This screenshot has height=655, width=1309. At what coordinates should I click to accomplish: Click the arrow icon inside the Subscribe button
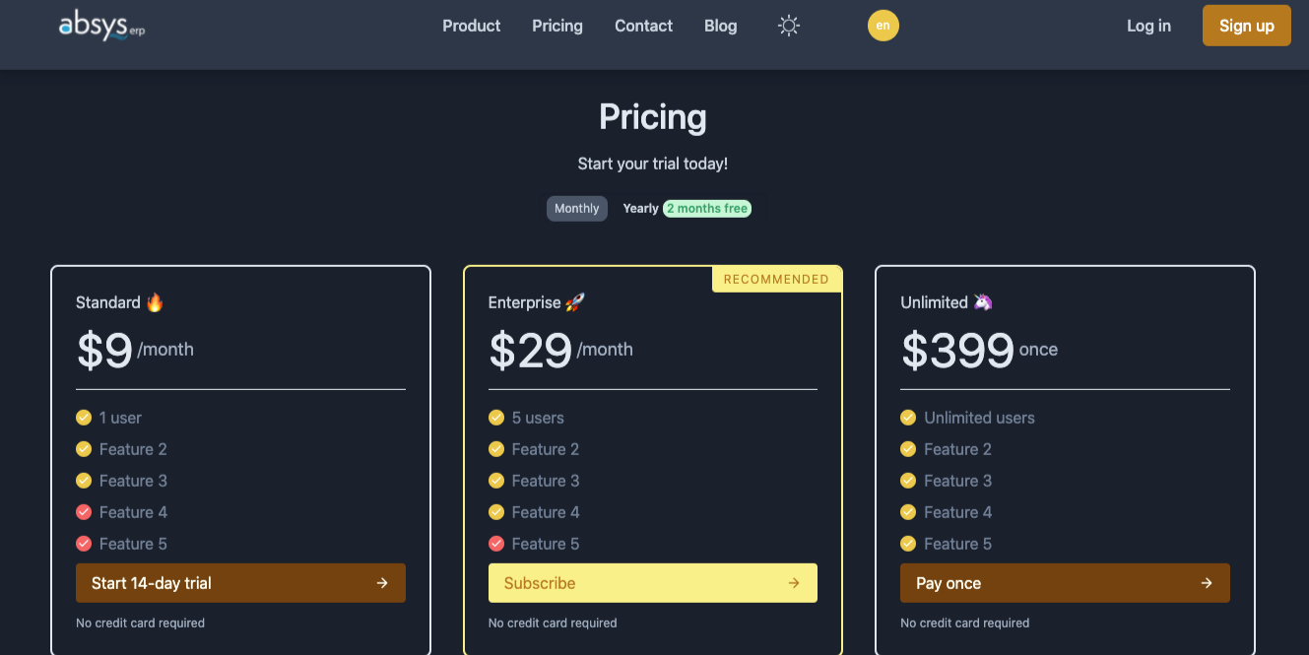pyautogui.click(x=794, y=582)
